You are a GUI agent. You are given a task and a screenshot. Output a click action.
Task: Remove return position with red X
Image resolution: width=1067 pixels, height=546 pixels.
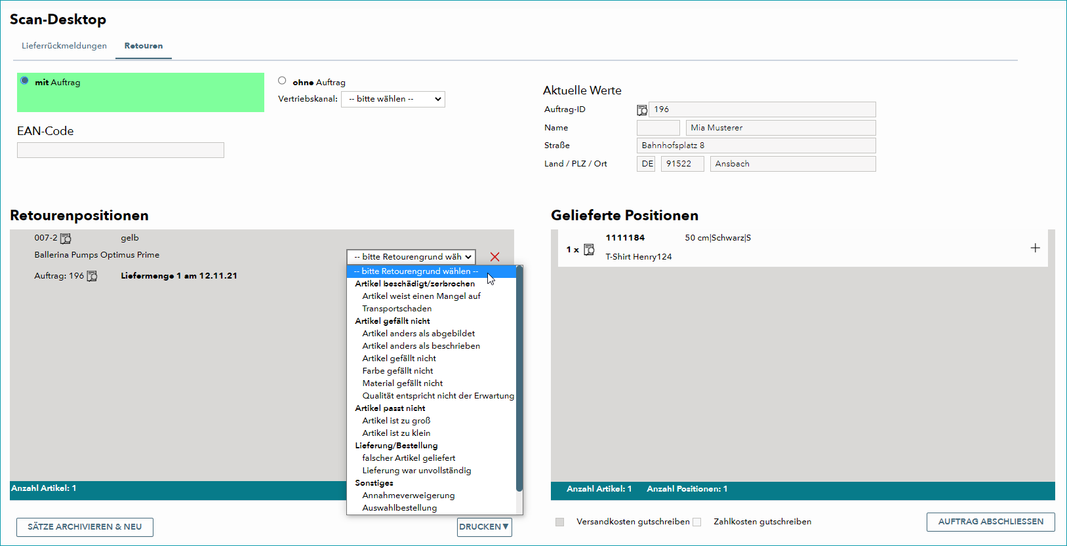[x=494, y=257]
